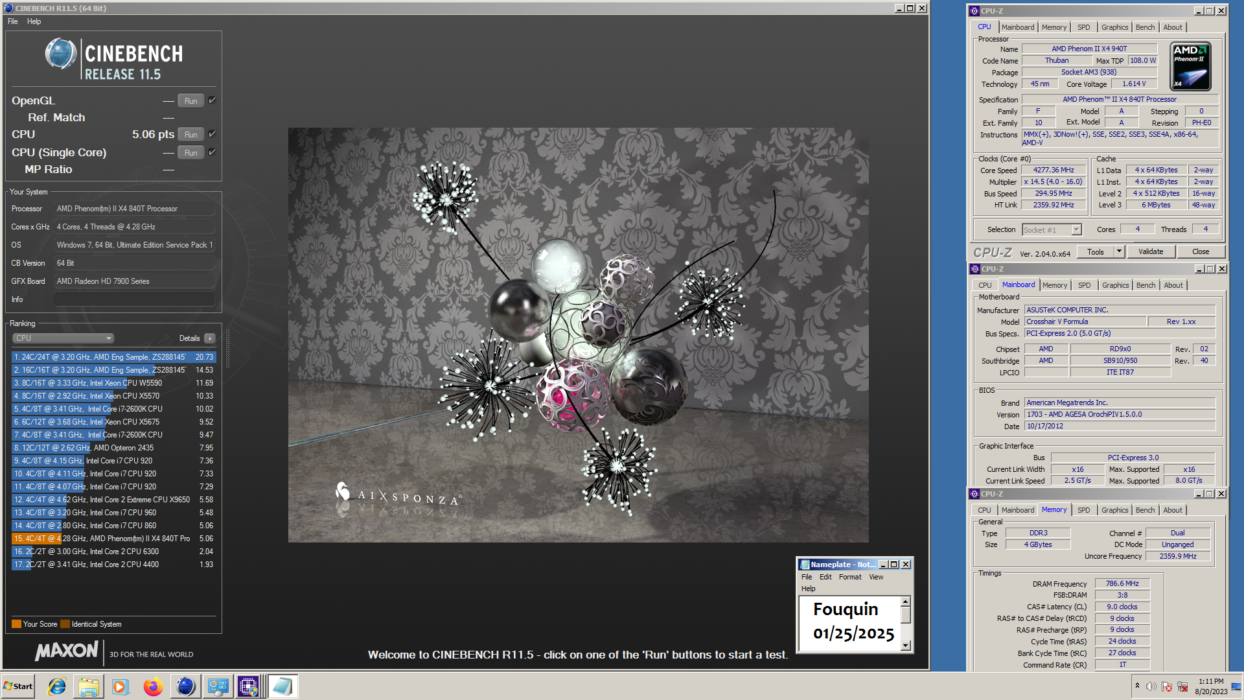Viewport: 1244px width, 700px height.
Task: Open Graphics tab in the Memory CPU-Z window
Action: click(1114, 510)
